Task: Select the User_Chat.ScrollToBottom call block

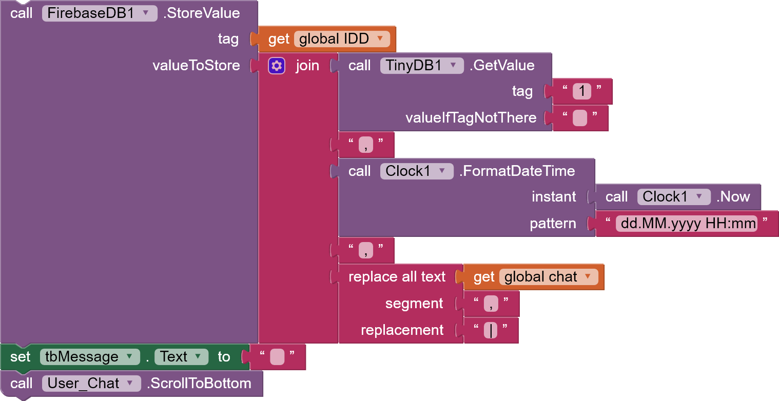Action: pos(22,383)
